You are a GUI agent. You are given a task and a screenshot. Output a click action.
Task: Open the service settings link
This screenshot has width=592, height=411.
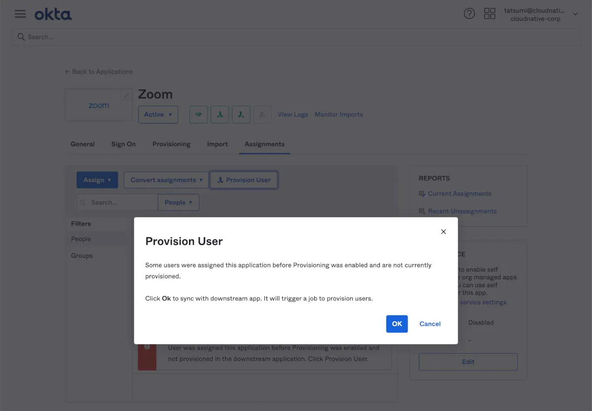[x=482, y=302]
